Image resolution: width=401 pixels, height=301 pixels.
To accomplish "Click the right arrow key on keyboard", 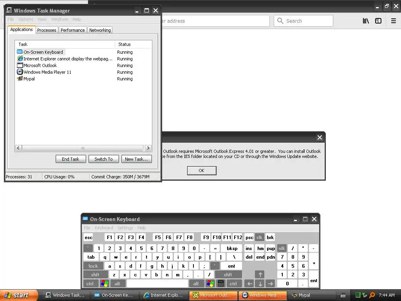I will pos(271,284).
